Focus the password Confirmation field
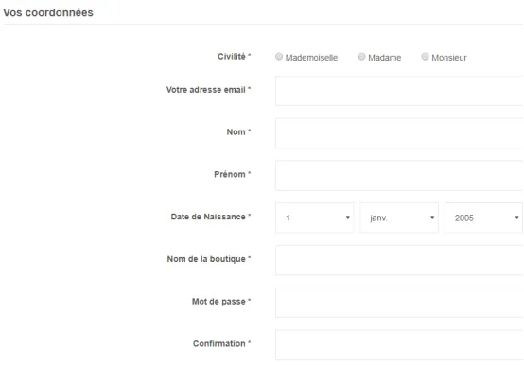Screen dimensions: 524x366 pyautogui.click(x=399, y=344)
